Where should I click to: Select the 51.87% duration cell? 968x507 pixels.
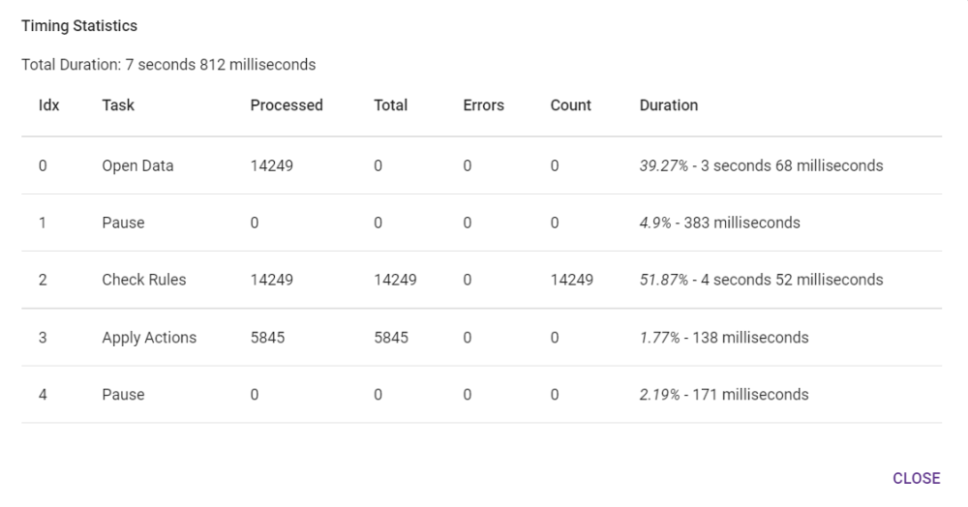(x=761, y=280)
